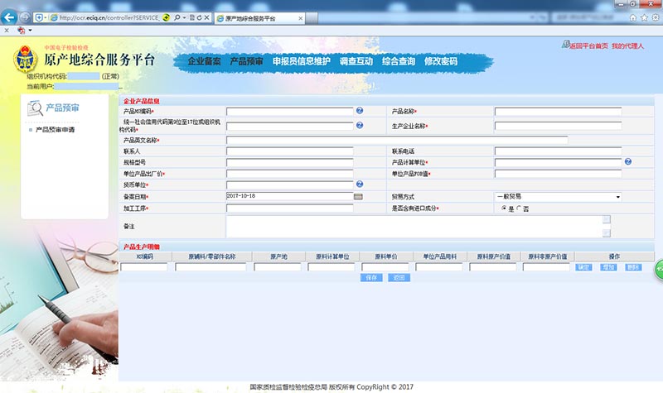The image size is (663, 393).
Task: Open the 综合查询 menu
Action: pos(399,61)
